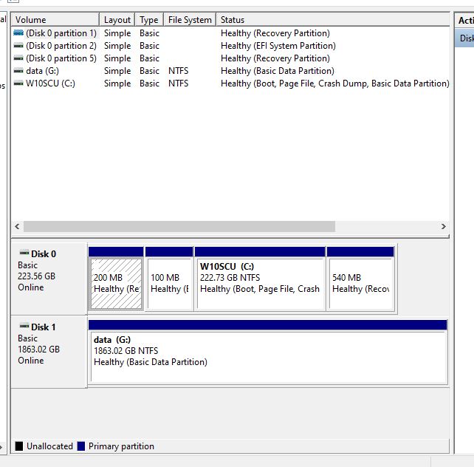The height and width of the screenshot is (467, 474).
Task: Select the Disk 0 partition 1 volume icon
Action: pos(18,33)
